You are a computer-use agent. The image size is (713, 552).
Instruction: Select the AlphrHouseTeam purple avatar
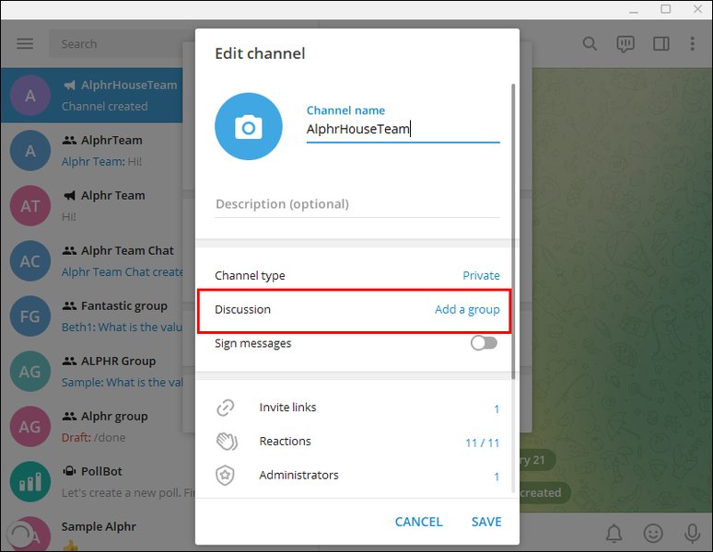[30, 96]
